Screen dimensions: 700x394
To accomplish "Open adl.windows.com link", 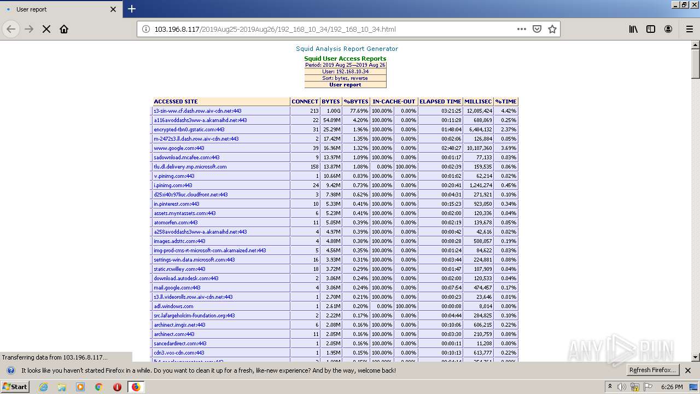I will pyautogui.click(x=173, y=306).
